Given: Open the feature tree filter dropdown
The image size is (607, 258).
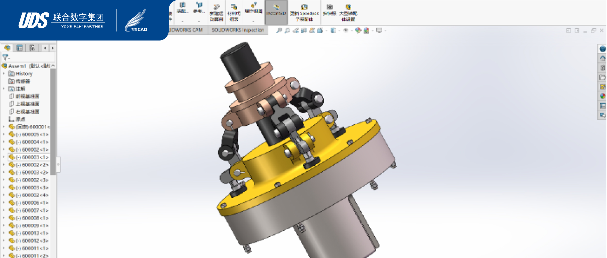Looking at the screenshot, I should [6, 57].
